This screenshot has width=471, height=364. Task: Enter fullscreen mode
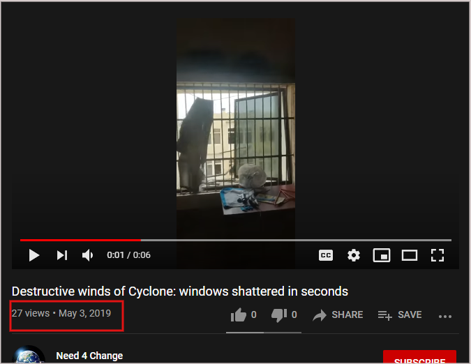tap(438, 255)
